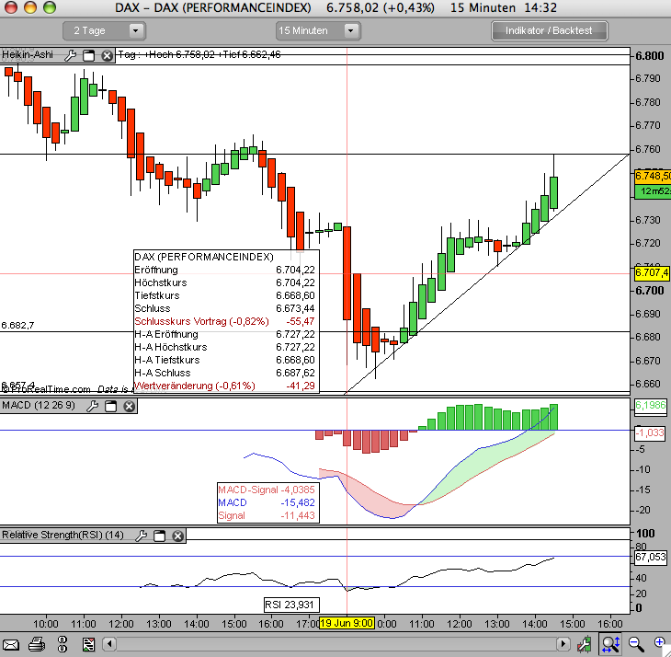The image size is (671, 657).
Task: Click the last green Heikin-Ashi candle
Action: pyautogui.click(x=553, y=192)
